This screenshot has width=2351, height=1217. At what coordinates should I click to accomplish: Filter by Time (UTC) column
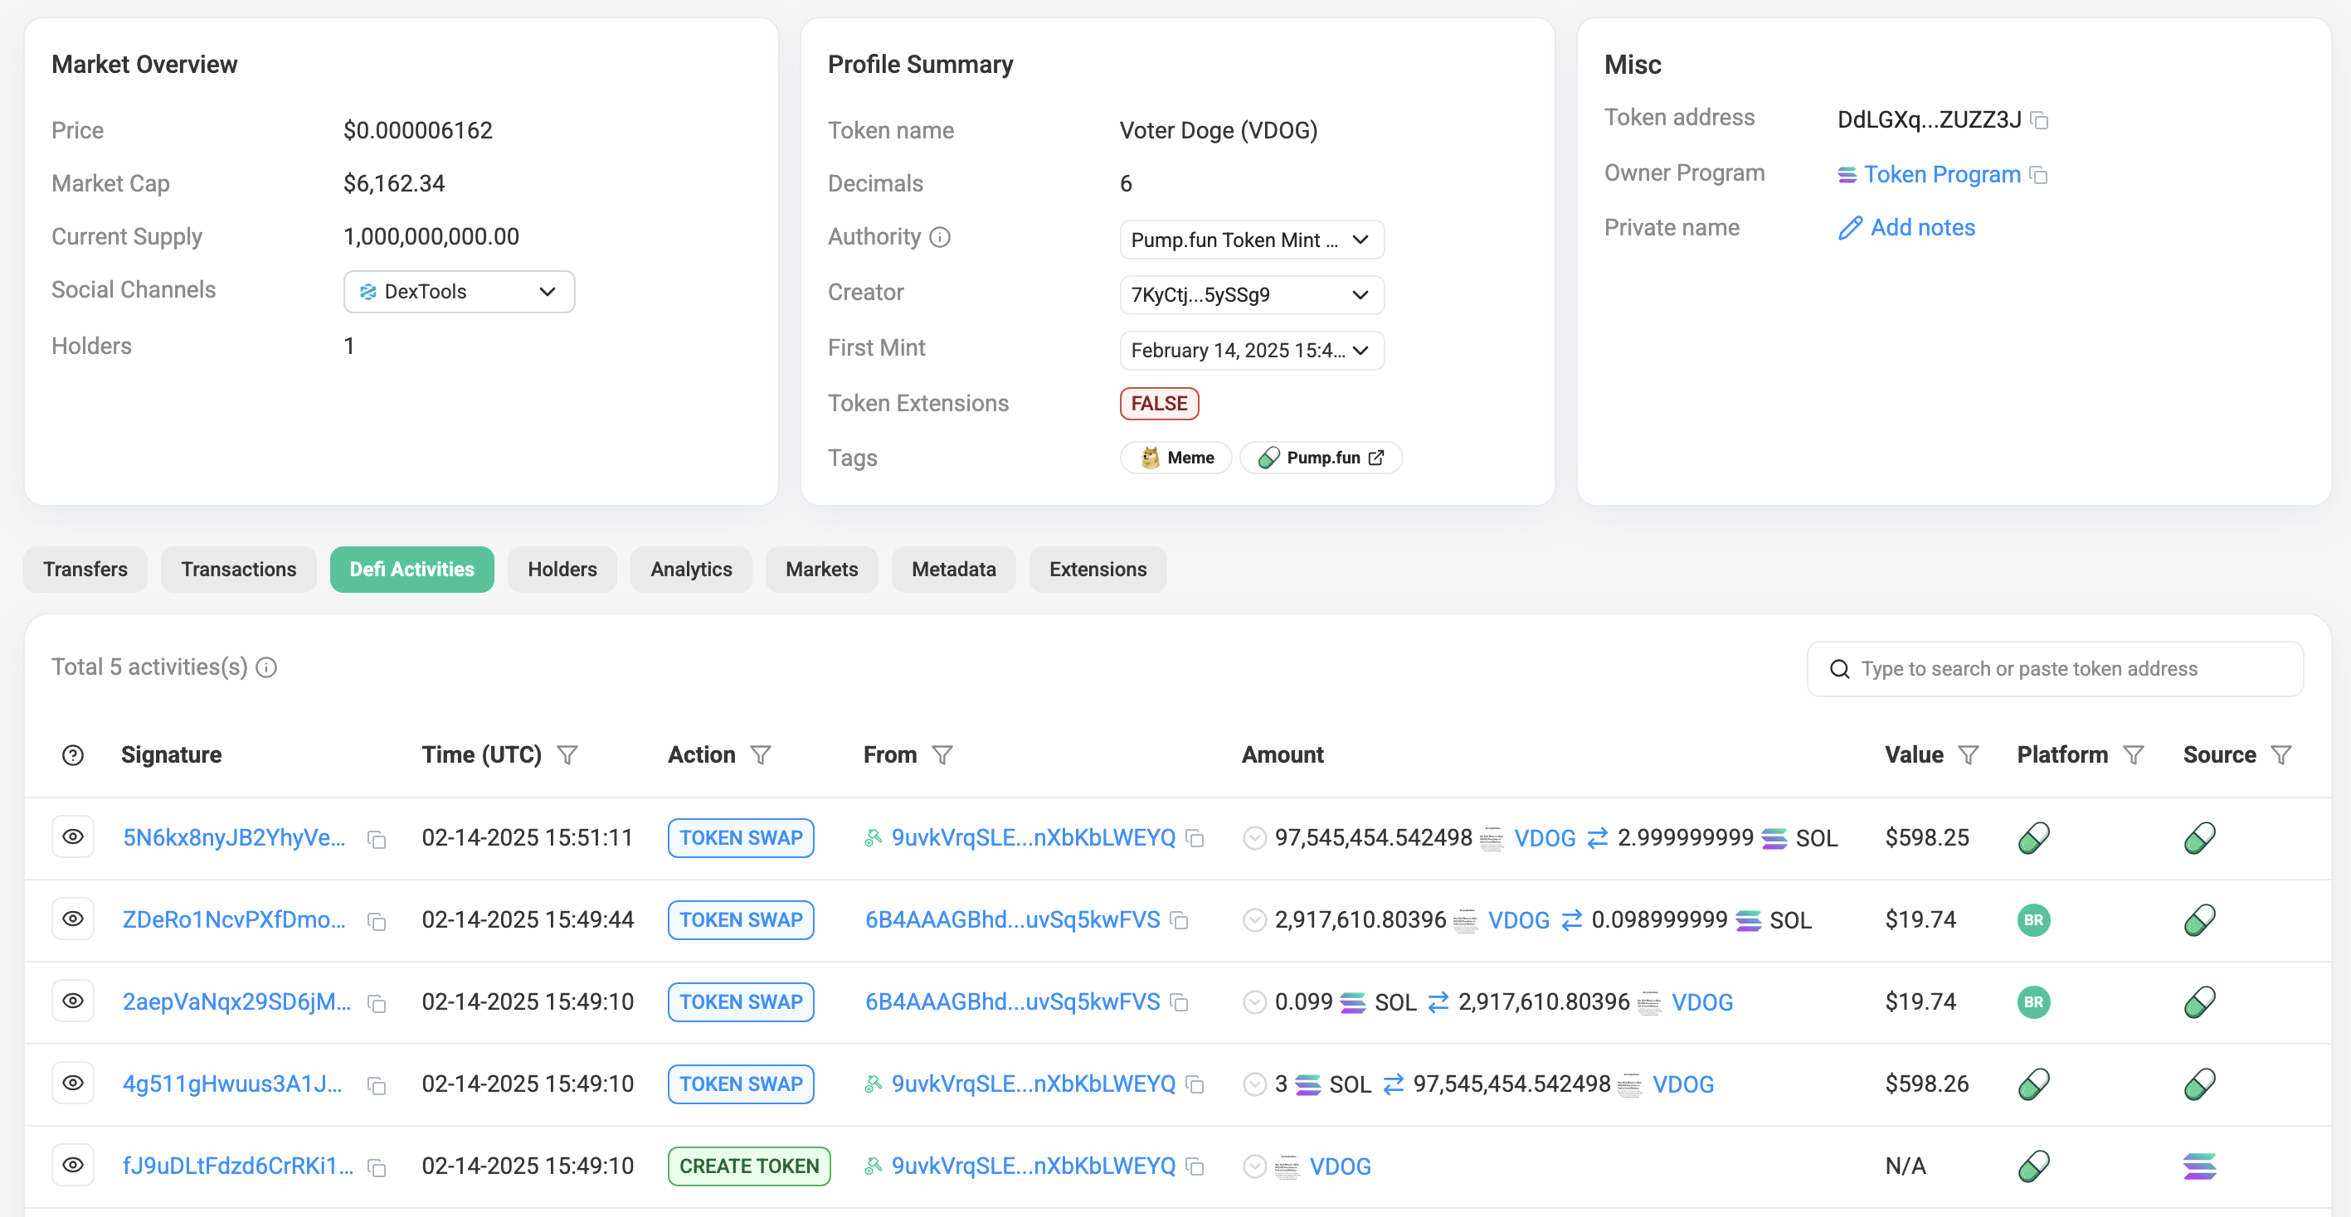[567, 755]
